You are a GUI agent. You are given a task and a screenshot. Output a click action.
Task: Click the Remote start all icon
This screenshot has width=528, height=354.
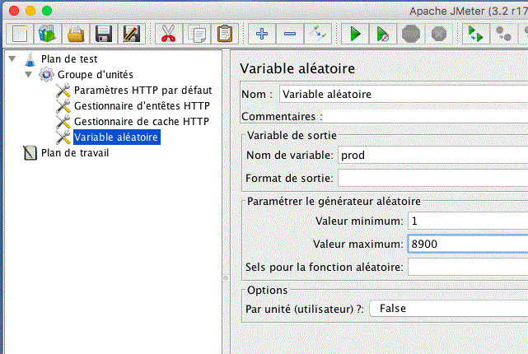tap(475, 34)
